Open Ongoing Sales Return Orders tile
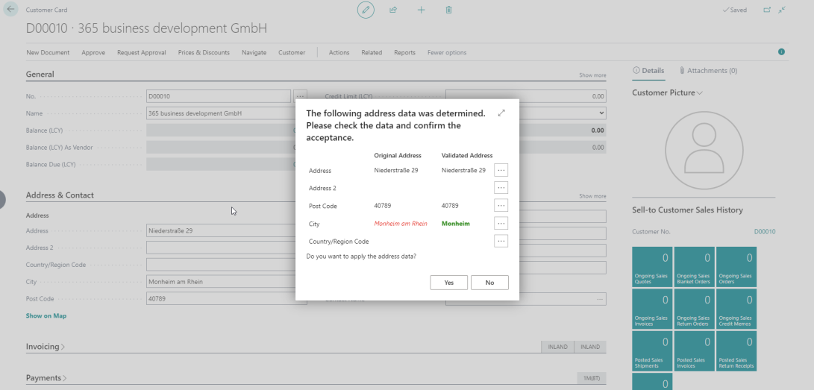The width and height of the screenshot is (814, 390). (x=694, y=309)
